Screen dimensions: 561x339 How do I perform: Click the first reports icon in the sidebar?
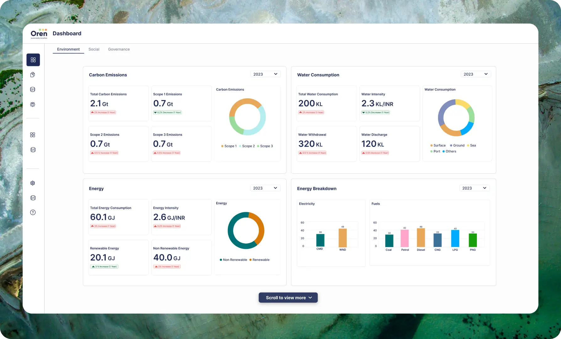[33, 89]
